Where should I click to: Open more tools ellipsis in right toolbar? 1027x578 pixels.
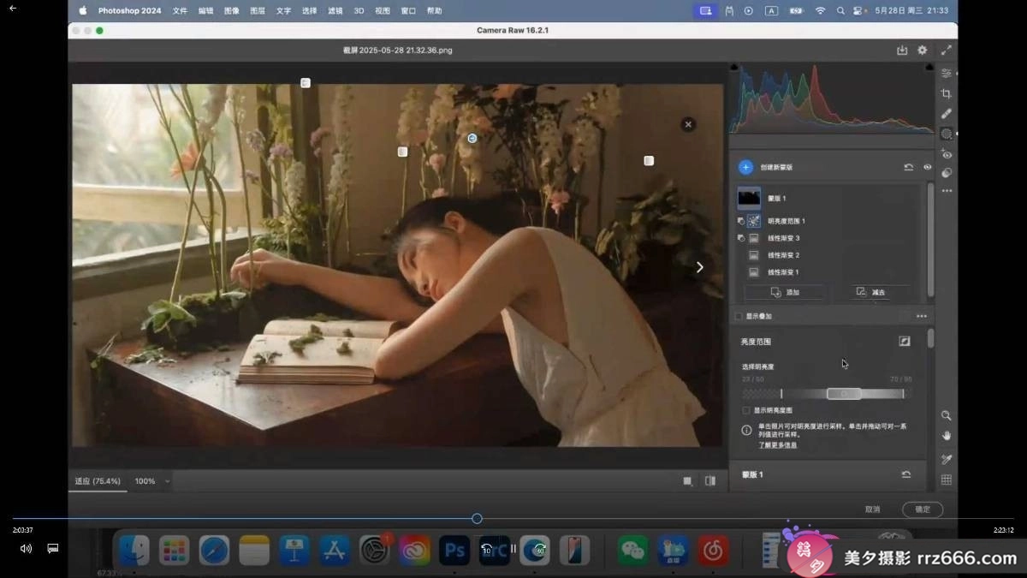(x=946, y=191)
